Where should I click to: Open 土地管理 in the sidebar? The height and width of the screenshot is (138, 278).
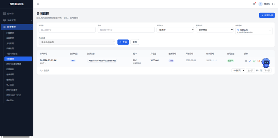coord(10,44)
